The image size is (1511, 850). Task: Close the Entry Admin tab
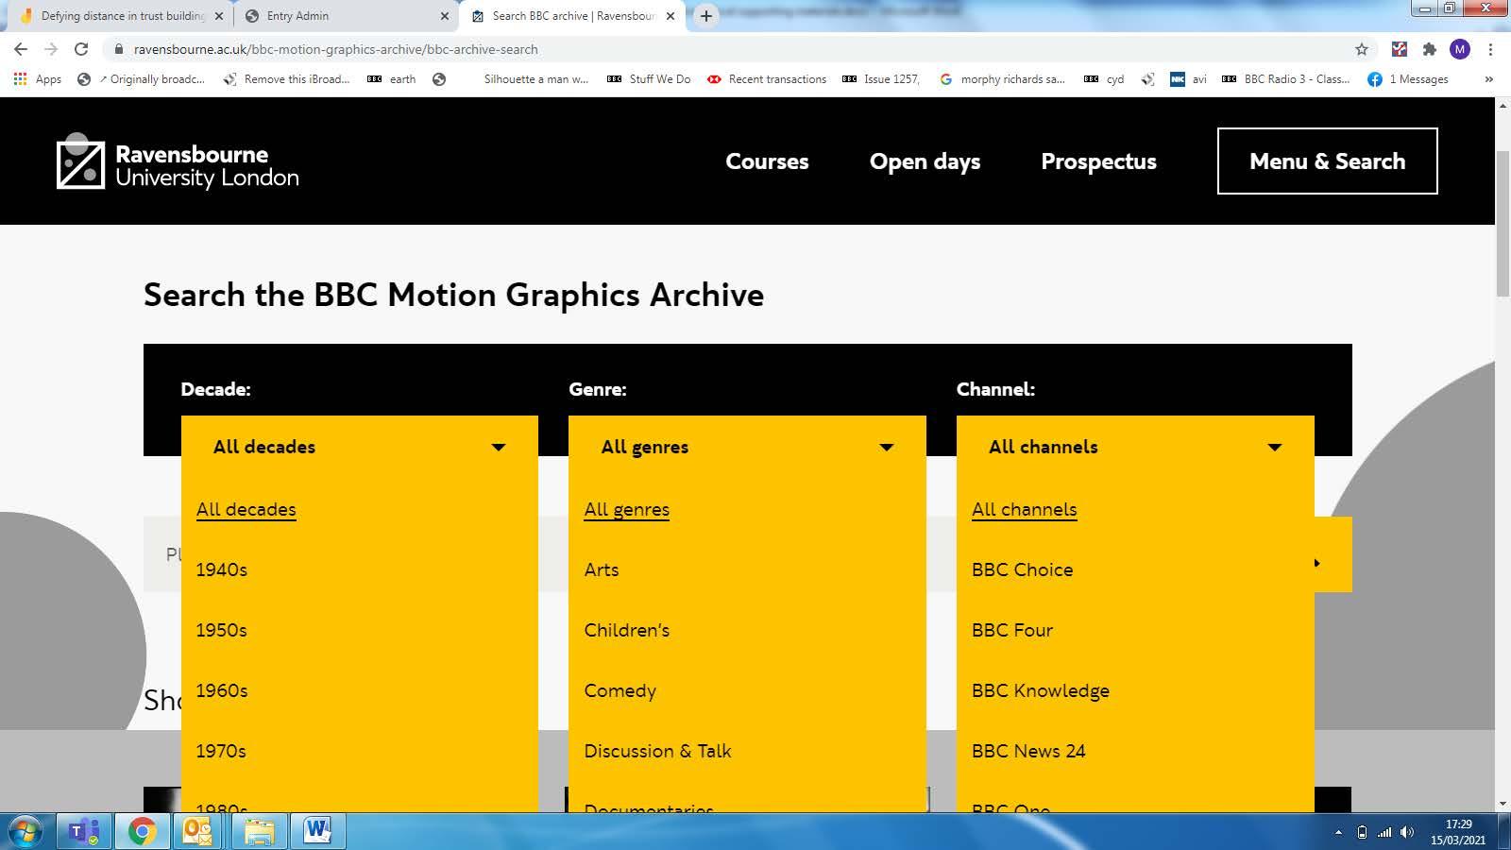(x=445, y=16)
